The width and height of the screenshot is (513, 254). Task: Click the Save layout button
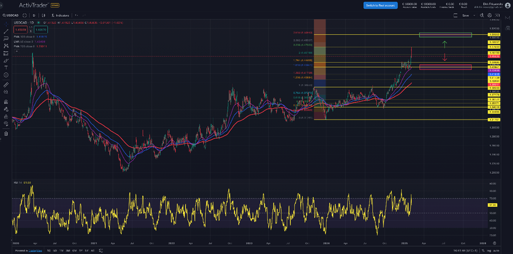(465, 15)
